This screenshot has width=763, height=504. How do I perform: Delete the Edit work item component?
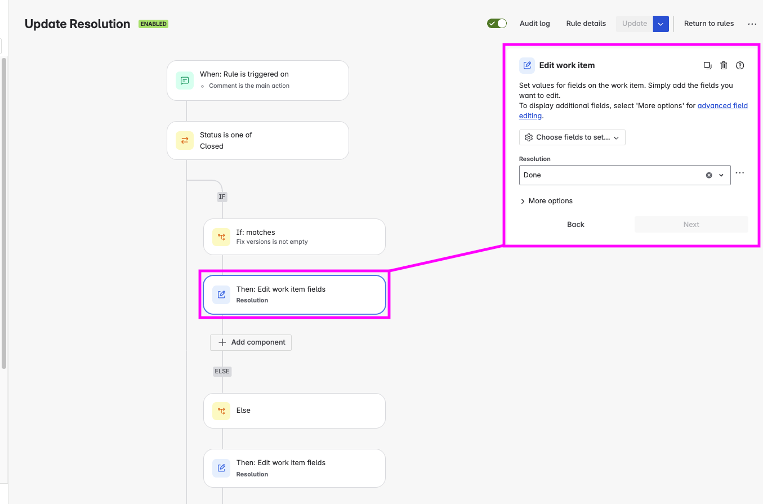point(724,65)
